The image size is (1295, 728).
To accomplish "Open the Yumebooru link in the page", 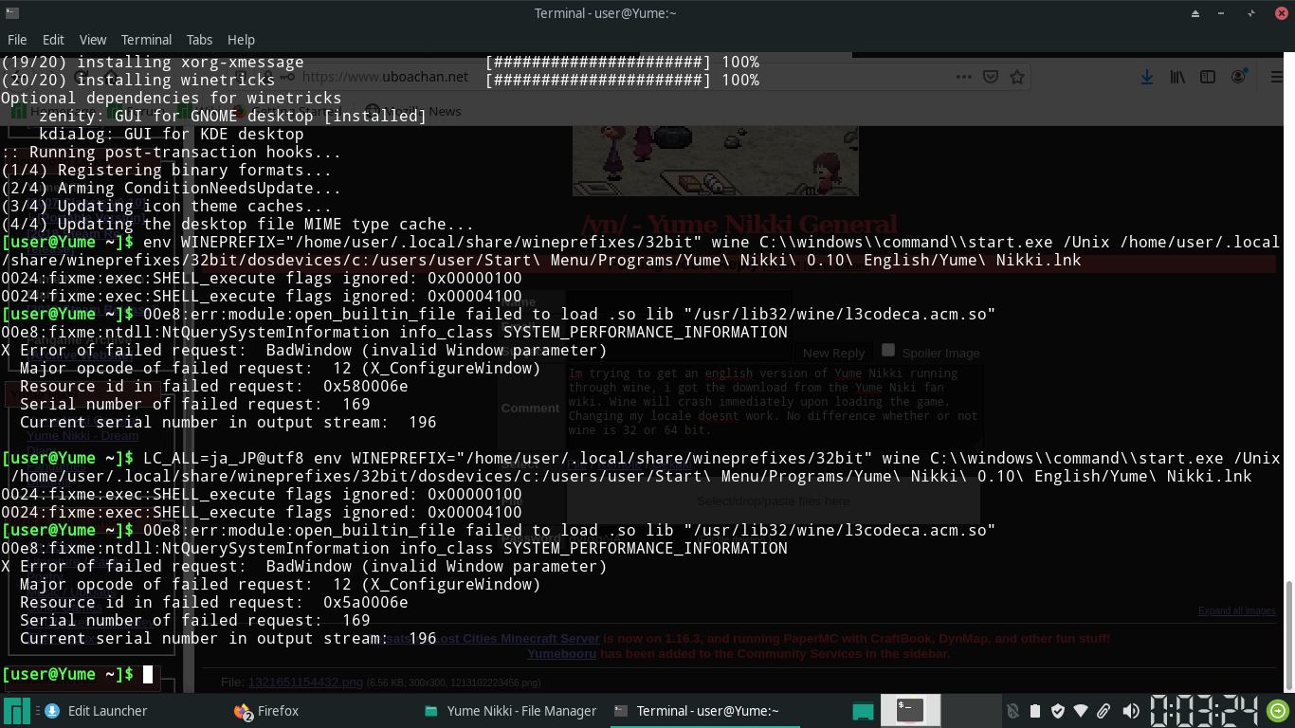I will tap(562, 654).
